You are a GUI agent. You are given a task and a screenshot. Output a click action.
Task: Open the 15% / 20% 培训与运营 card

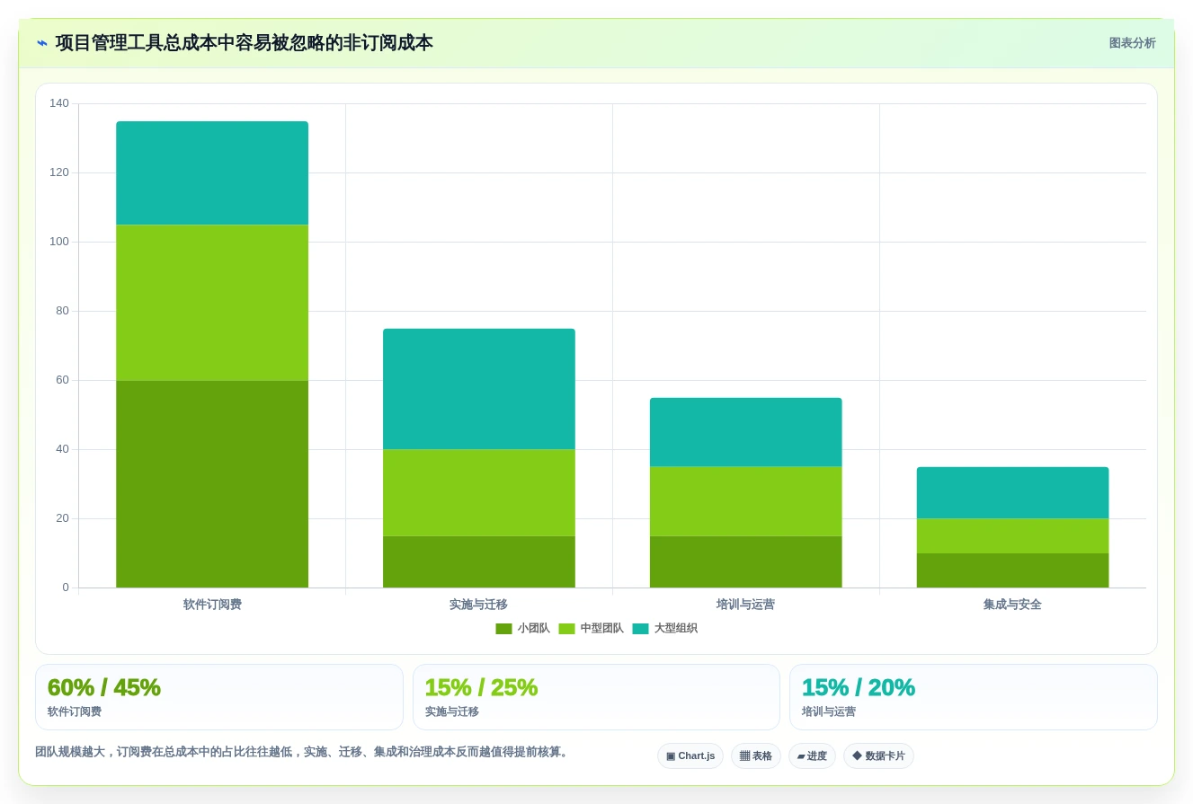click(x=974, y=697)
